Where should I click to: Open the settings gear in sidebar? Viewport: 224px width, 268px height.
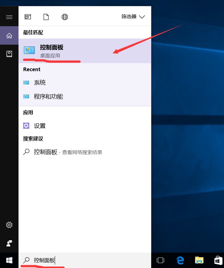9,225
